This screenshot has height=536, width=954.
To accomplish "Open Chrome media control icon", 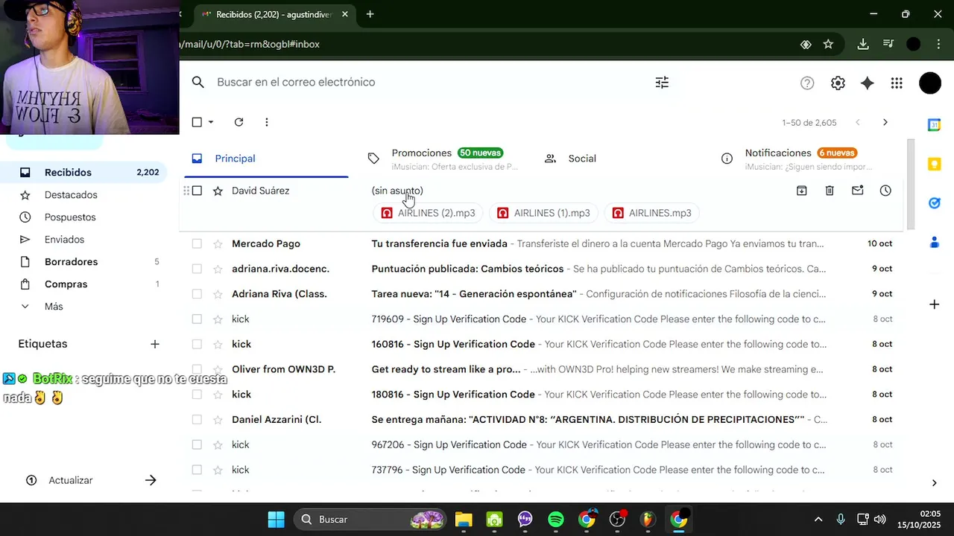I will [x=888, y=44].
